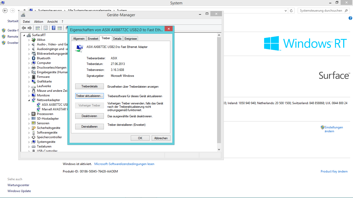Click the Deaktivieren button
Viewport: 353px width, 198px height.
click(90, 116)
